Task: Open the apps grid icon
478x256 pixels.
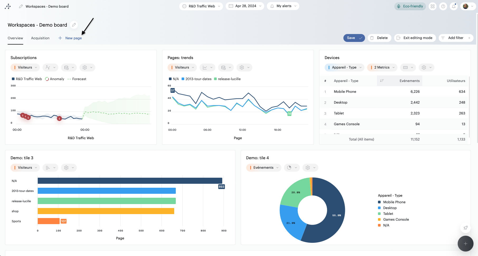Action: pyautogui.click(x=433, y=6)
